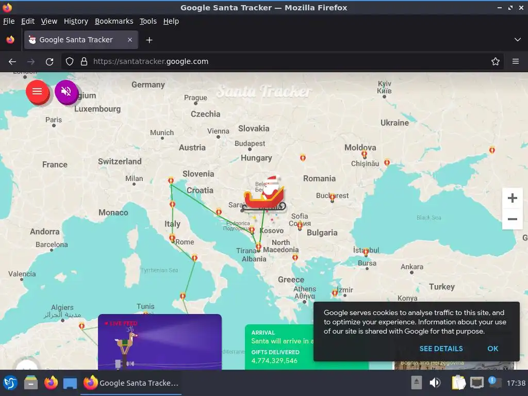This screenshot has height=396, width=528.
Task: Open the clipboard manager tray icon
Action: coord(458,383)
